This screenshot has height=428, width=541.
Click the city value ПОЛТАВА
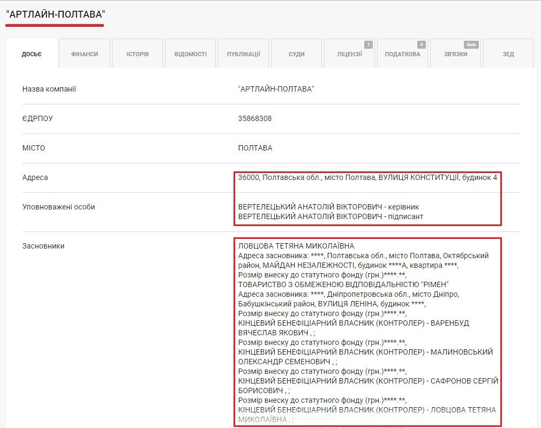pos(255,148)
